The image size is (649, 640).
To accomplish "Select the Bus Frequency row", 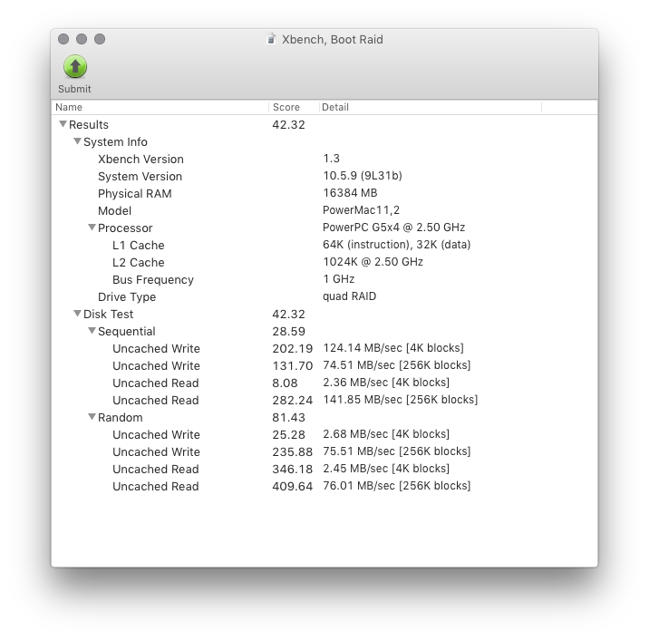I will [324, 280].
